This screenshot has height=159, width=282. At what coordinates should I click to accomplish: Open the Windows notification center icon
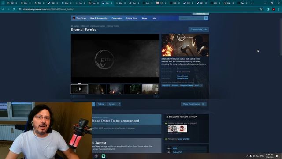[277, 156]
